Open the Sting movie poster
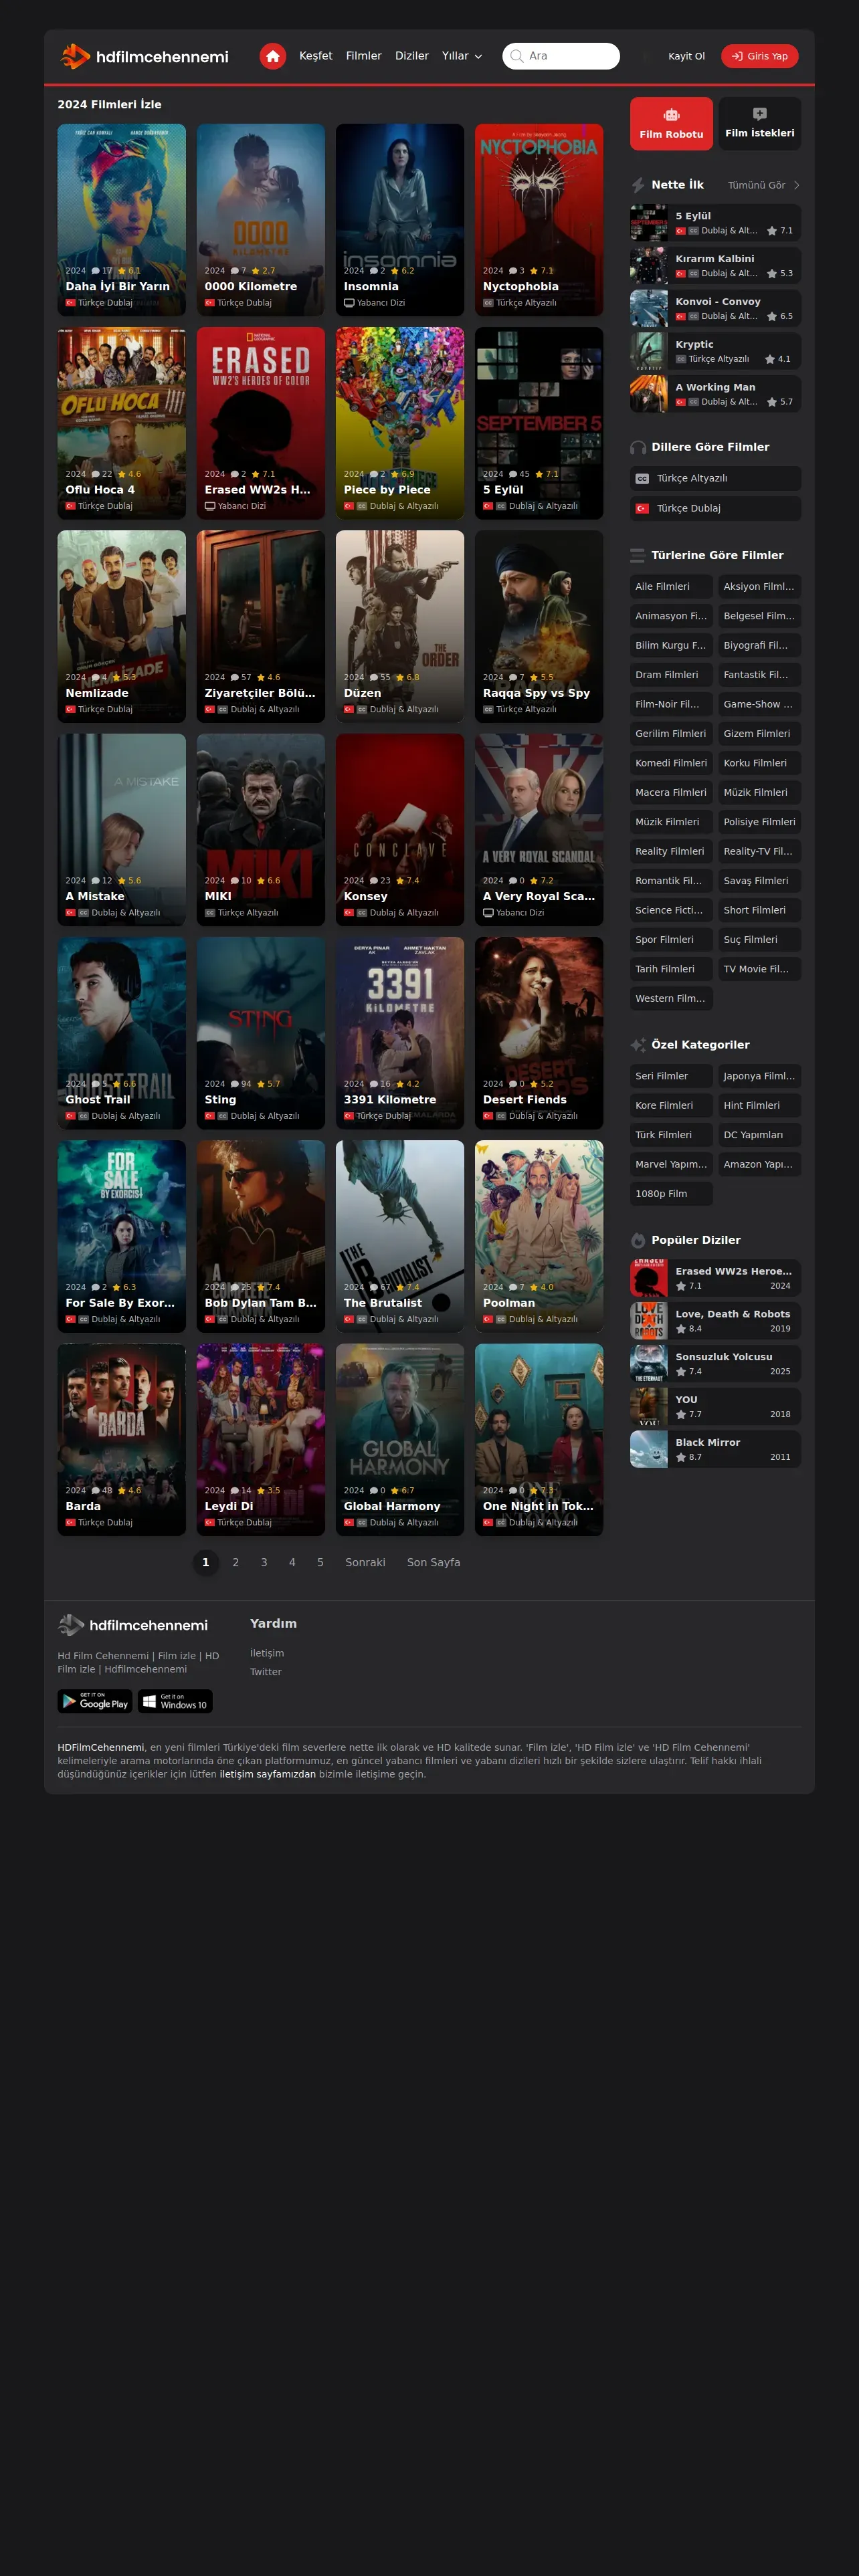The width and height of the screenshot is (859, 2576). pos(261,1033)
